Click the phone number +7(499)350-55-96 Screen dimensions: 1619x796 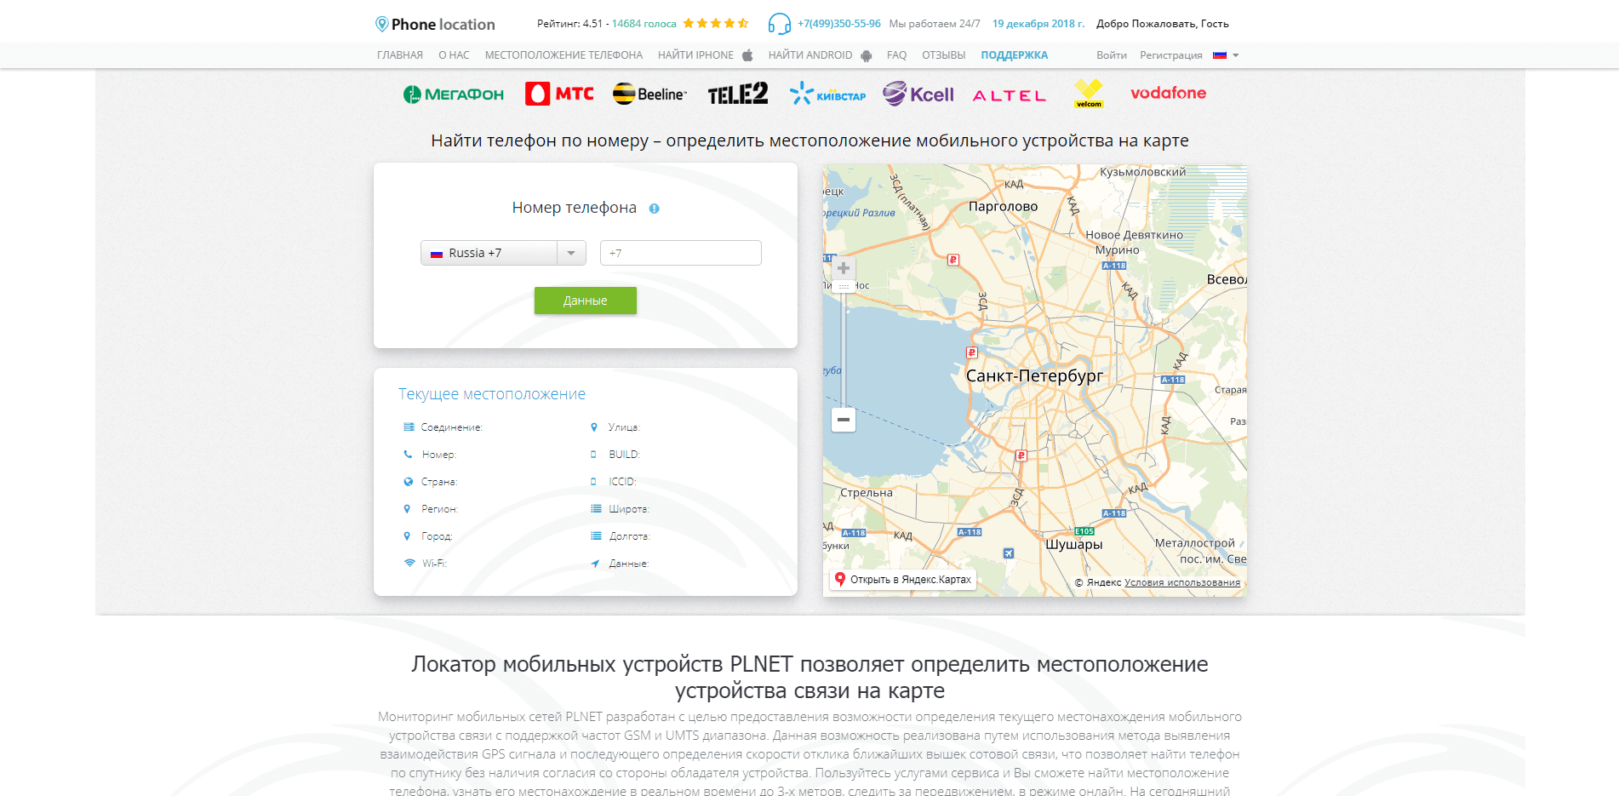838,24
